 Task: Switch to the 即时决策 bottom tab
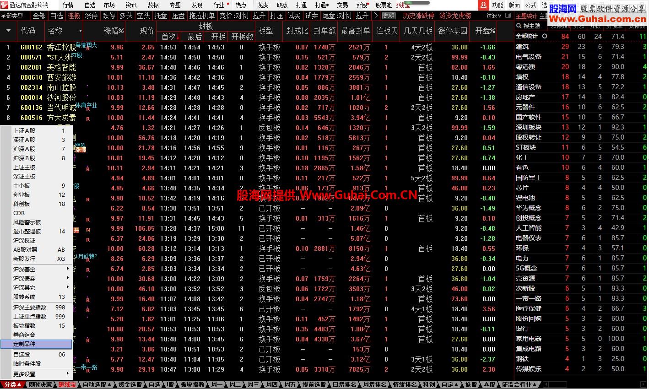40,384
